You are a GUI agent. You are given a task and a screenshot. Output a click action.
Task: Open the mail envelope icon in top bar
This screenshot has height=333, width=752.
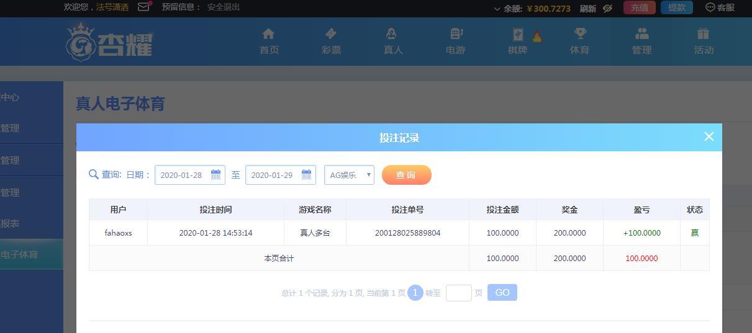click(143, 7)
